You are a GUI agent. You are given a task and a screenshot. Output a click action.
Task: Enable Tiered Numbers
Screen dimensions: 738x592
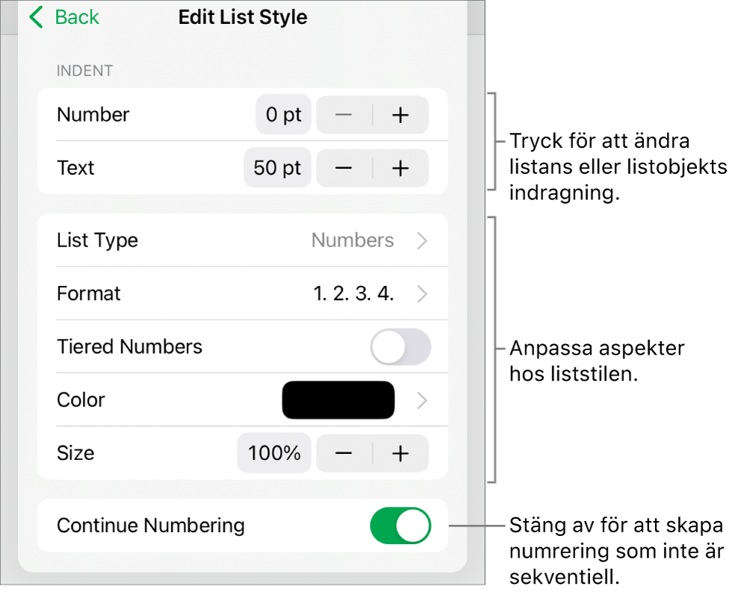point(400,346)
